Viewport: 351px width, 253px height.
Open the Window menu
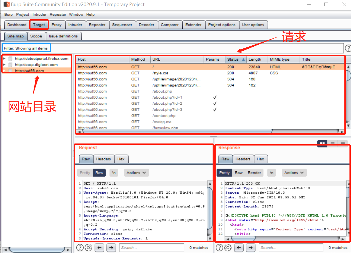[76, 14]
